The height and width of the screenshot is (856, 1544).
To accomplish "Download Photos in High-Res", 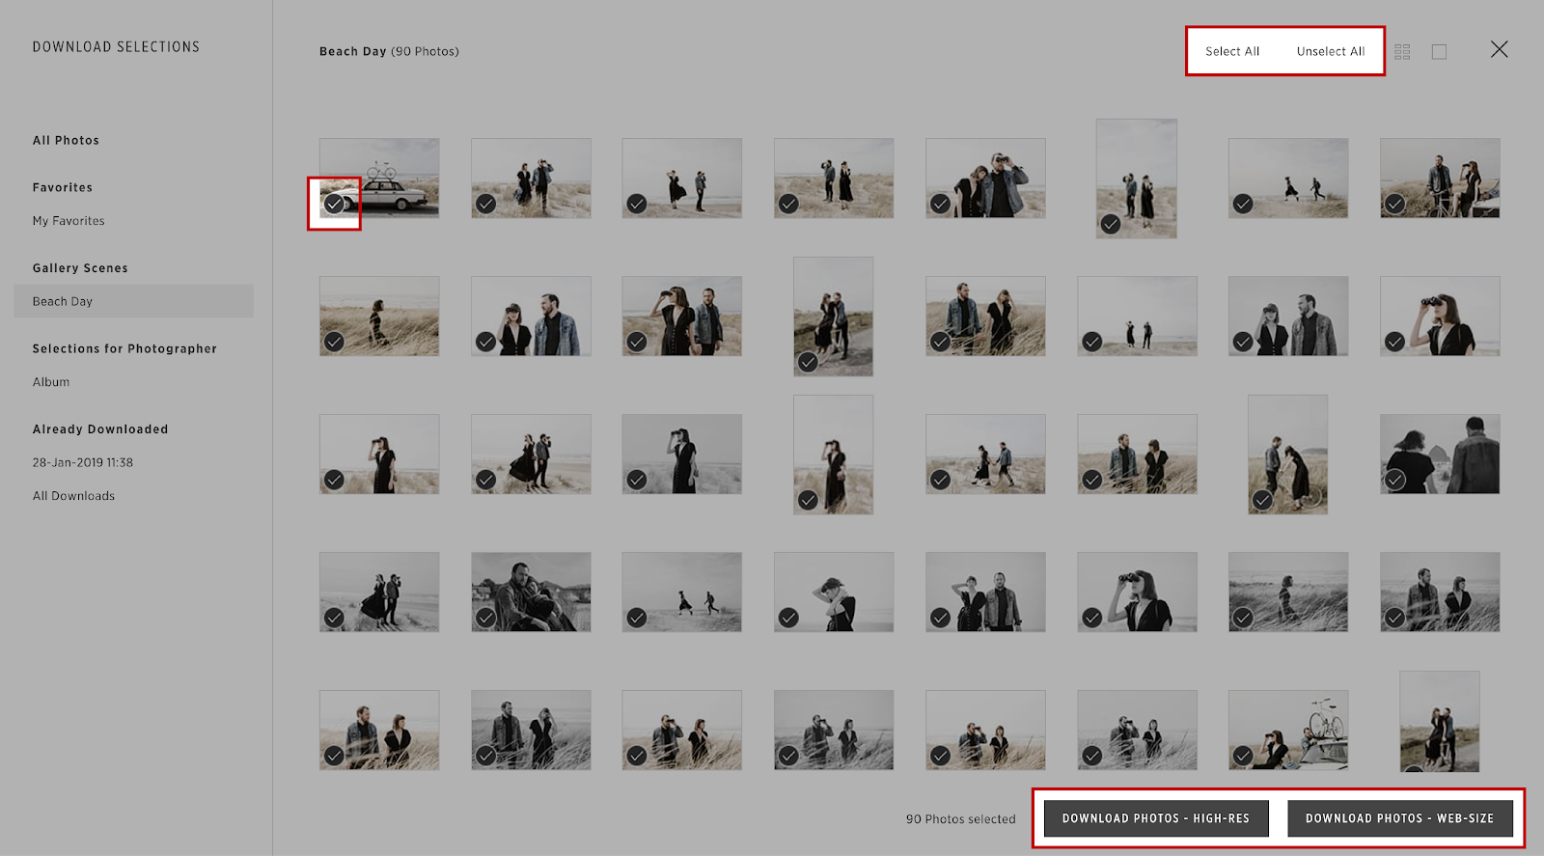I will click(1156, 818).
